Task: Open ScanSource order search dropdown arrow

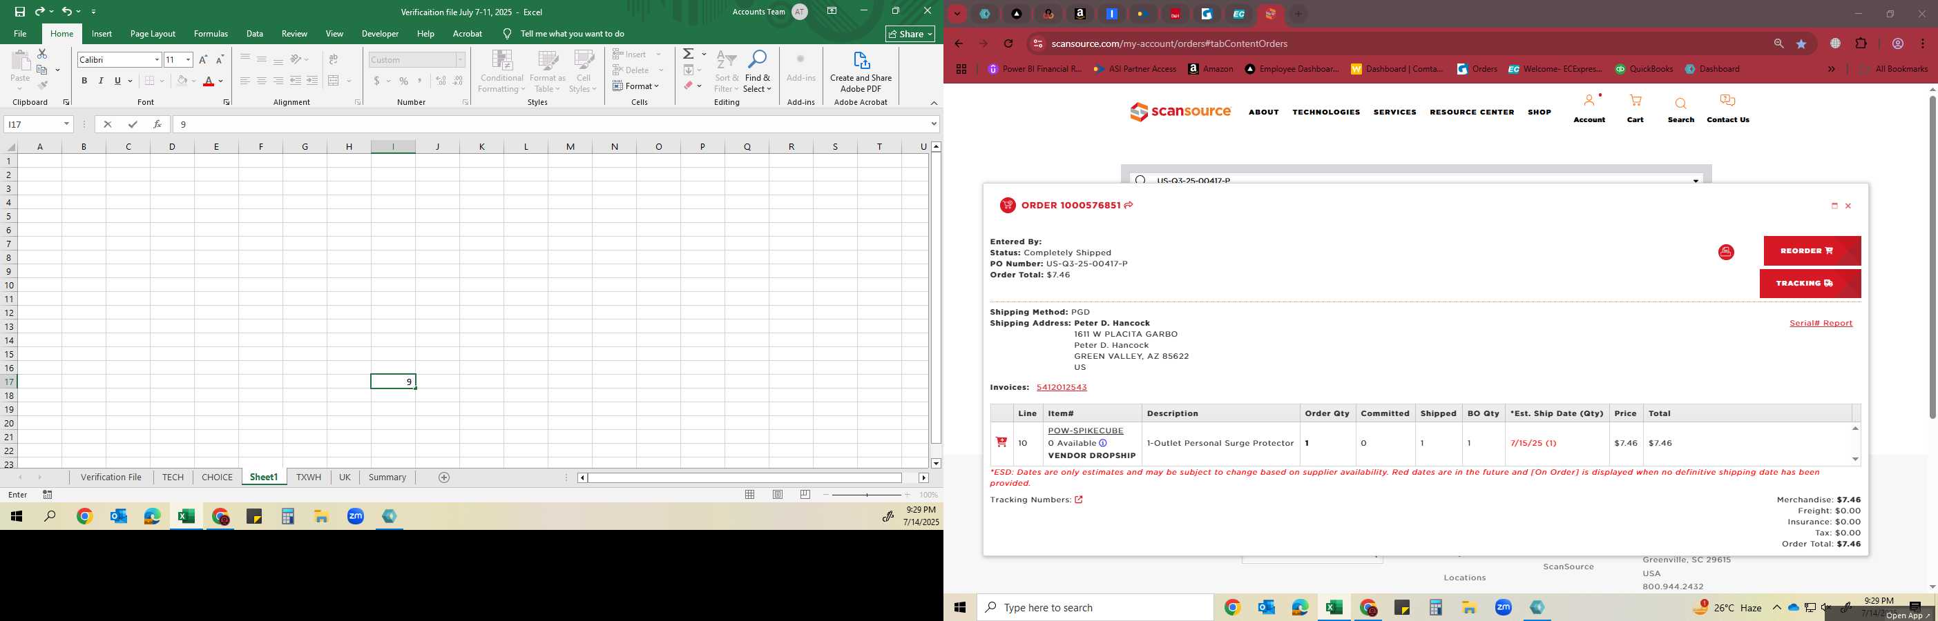Action: coord(1696,181)
